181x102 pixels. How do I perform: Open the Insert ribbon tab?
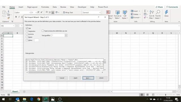21,7
